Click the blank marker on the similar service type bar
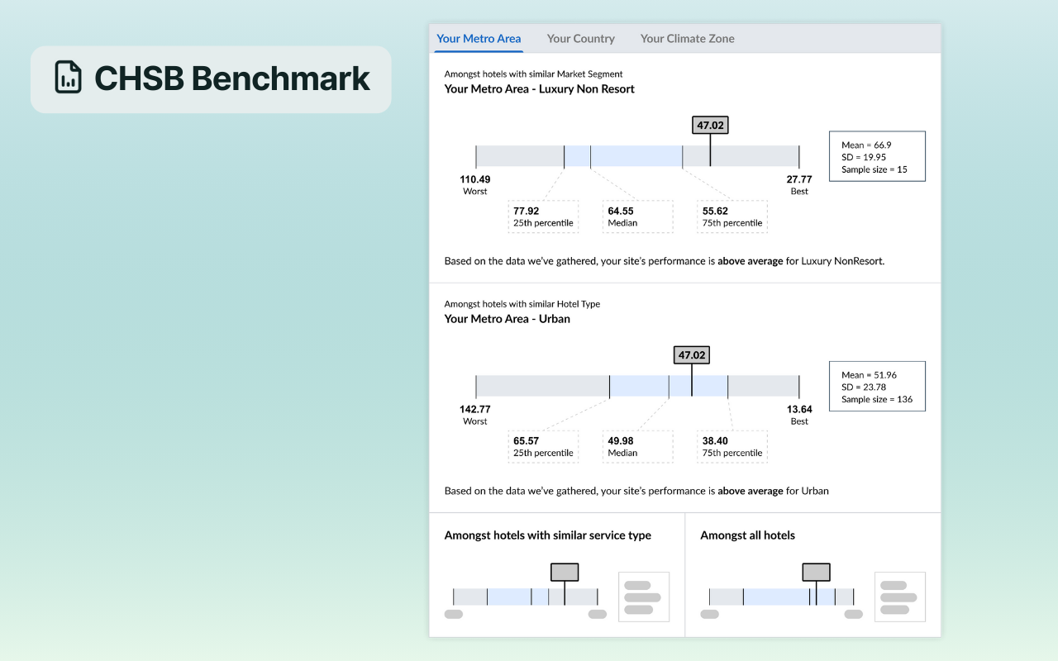Screen dimensions: 1058x661 565,572
